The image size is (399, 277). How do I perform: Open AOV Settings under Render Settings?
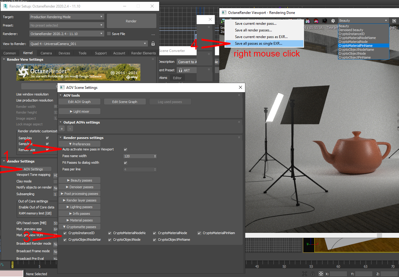pyautogui.click(x=33, y=169)
